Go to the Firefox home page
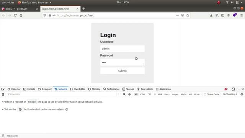Image resolution: width=245 pixels, height=138 pixels. (21, 15)
